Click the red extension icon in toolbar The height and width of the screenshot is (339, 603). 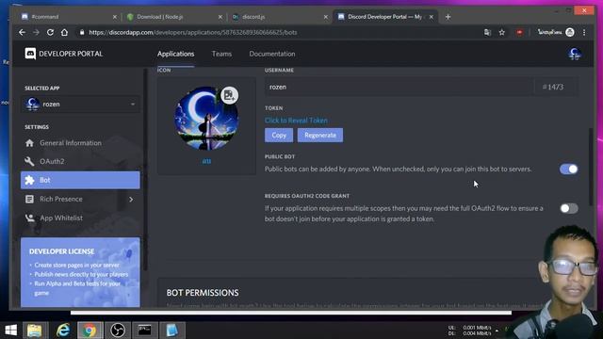point(519,33)
